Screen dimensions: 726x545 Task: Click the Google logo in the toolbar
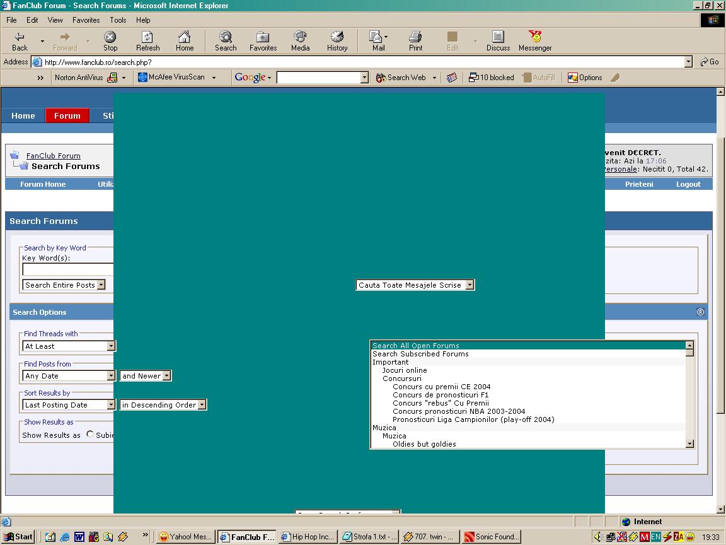coord(250,78)
